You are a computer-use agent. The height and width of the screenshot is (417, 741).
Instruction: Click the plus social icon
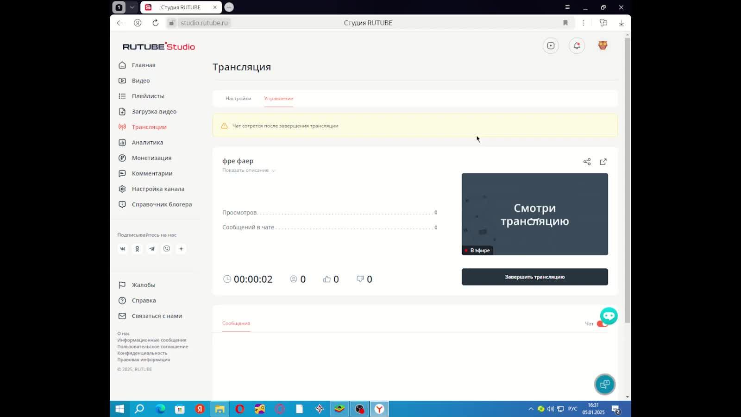[181, 249]
